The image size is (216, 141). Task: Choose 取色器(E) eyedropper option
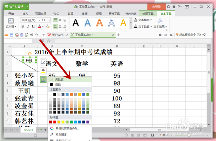pos(70,135)
